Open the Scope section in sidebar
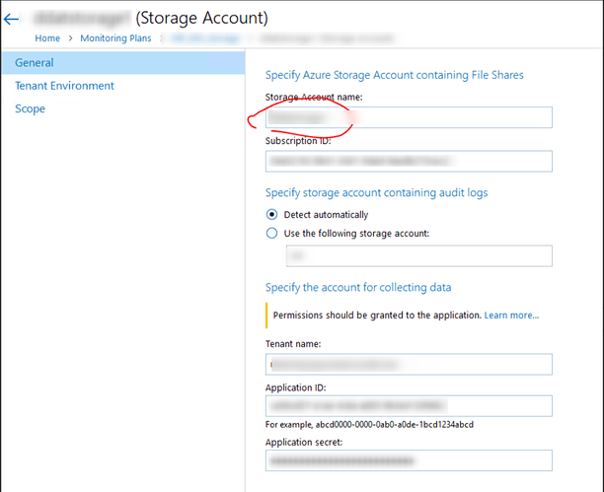604x492 pixels. [30, 108]
